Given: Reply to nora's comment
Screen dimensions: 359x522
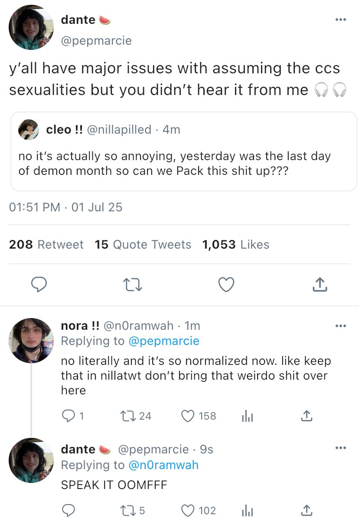Looking at the screenshot, I should [68, 416].
